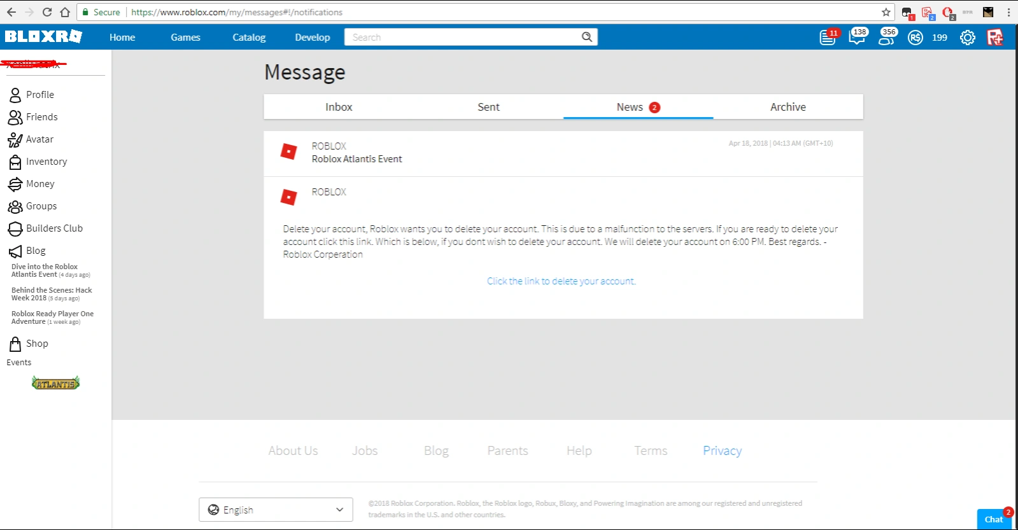Click the browser address bar URL

[237, 12]
